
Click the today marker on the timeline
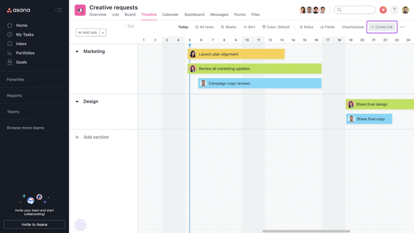tap(190, 45)
